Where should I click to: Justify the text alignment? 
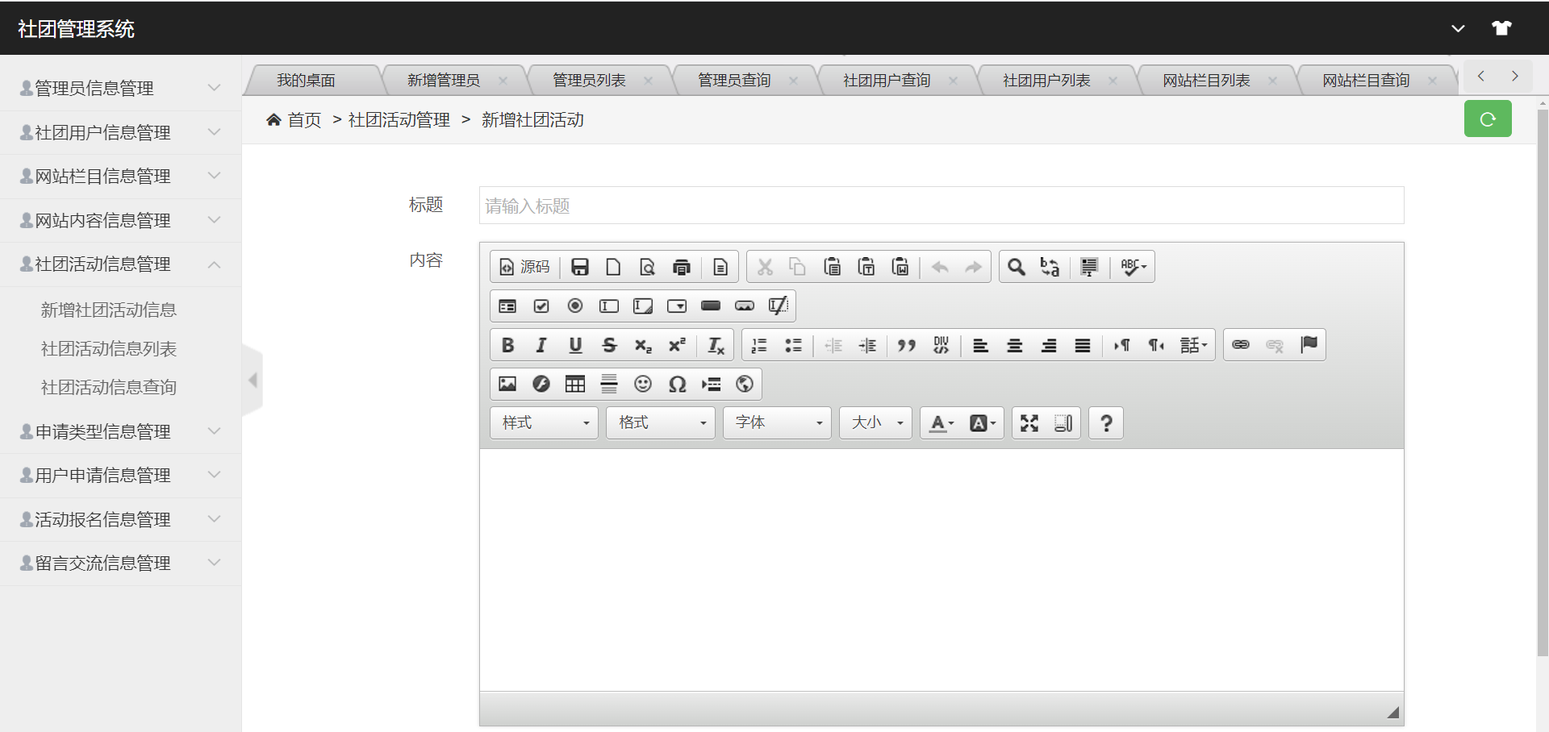pyautogui.click(x=1082, y=345)
